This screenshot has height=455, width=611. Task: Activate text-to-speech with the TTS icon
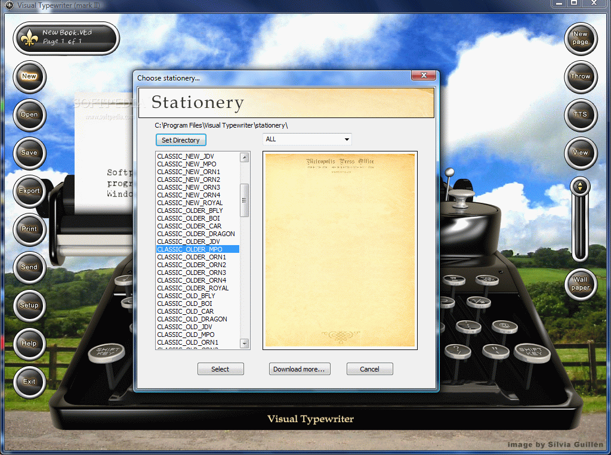581,115
